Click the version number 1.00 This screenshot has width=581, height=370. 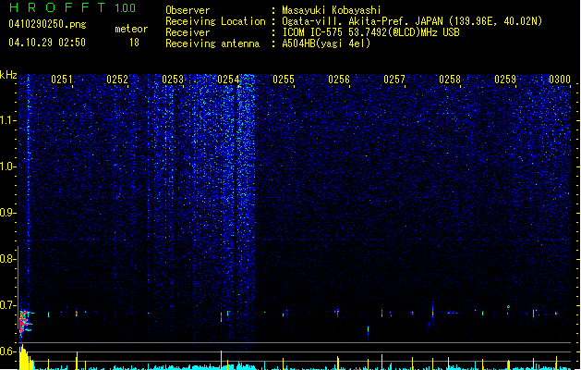[x=126, y=8]
